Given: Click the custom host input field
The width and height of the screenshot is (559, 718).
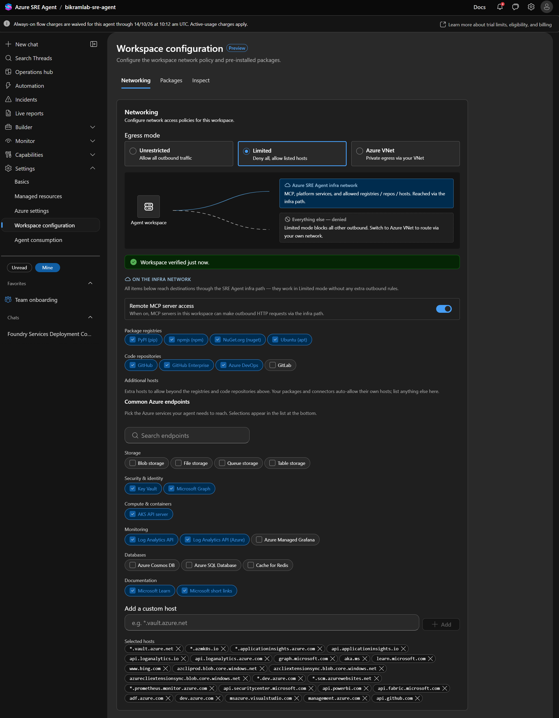Looking at the screenshot, I should pos(272,623).
